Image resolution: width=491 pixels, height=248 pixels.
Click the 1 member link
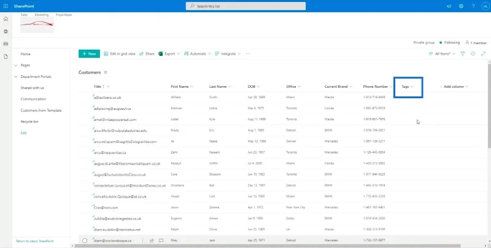point(476,42)
